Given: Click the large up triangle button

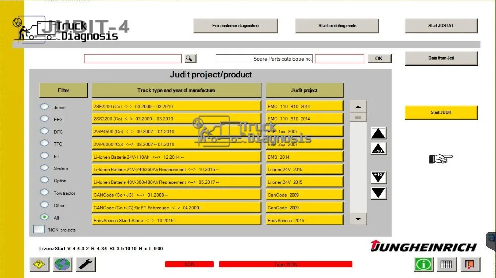Looking at the screenshot, I should 378,133.
